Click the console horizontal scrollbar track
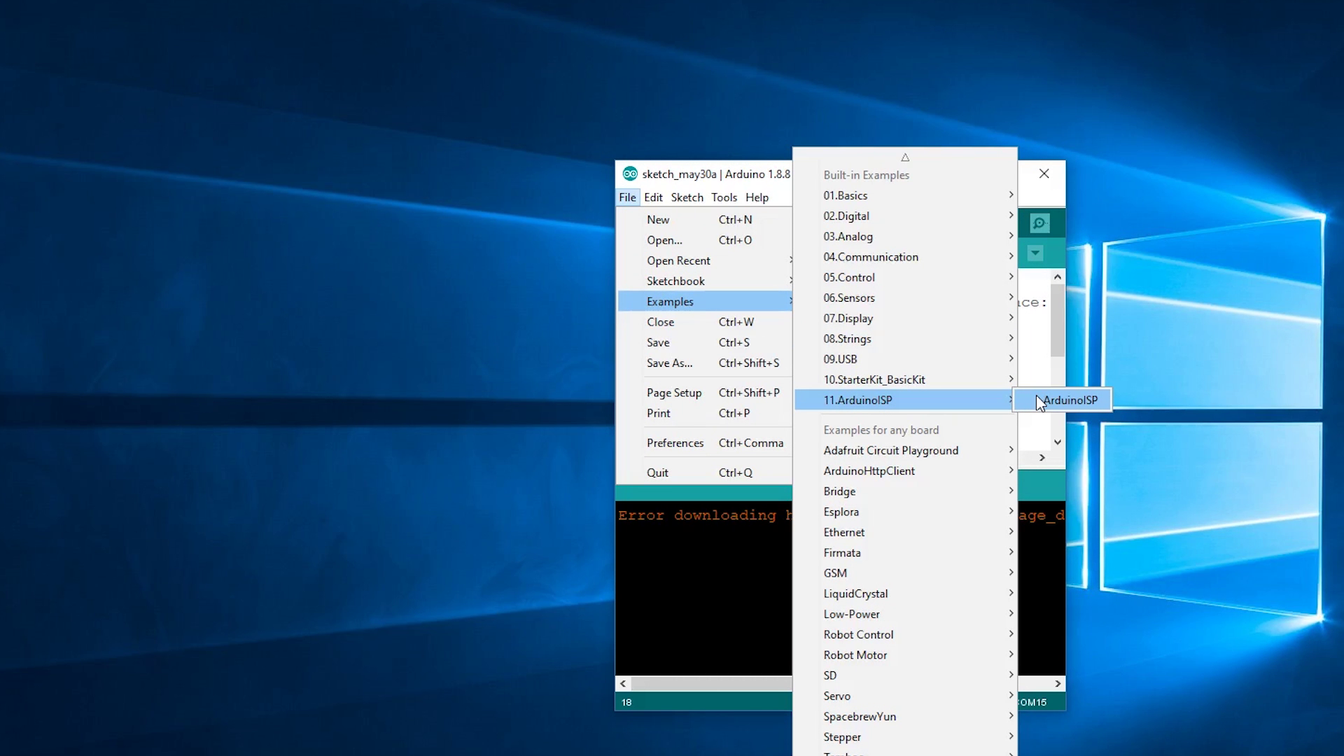This screenshot has height=756, width=1344. (x=711, y=683)
